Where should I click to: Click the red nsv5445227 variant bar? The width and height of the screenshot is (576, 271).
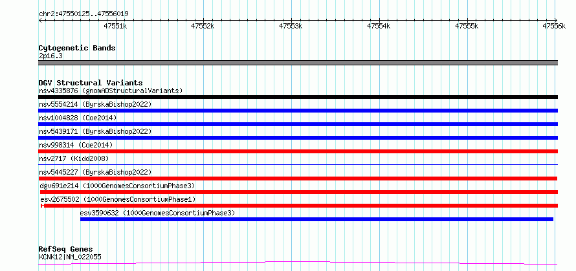coord(298,179)
